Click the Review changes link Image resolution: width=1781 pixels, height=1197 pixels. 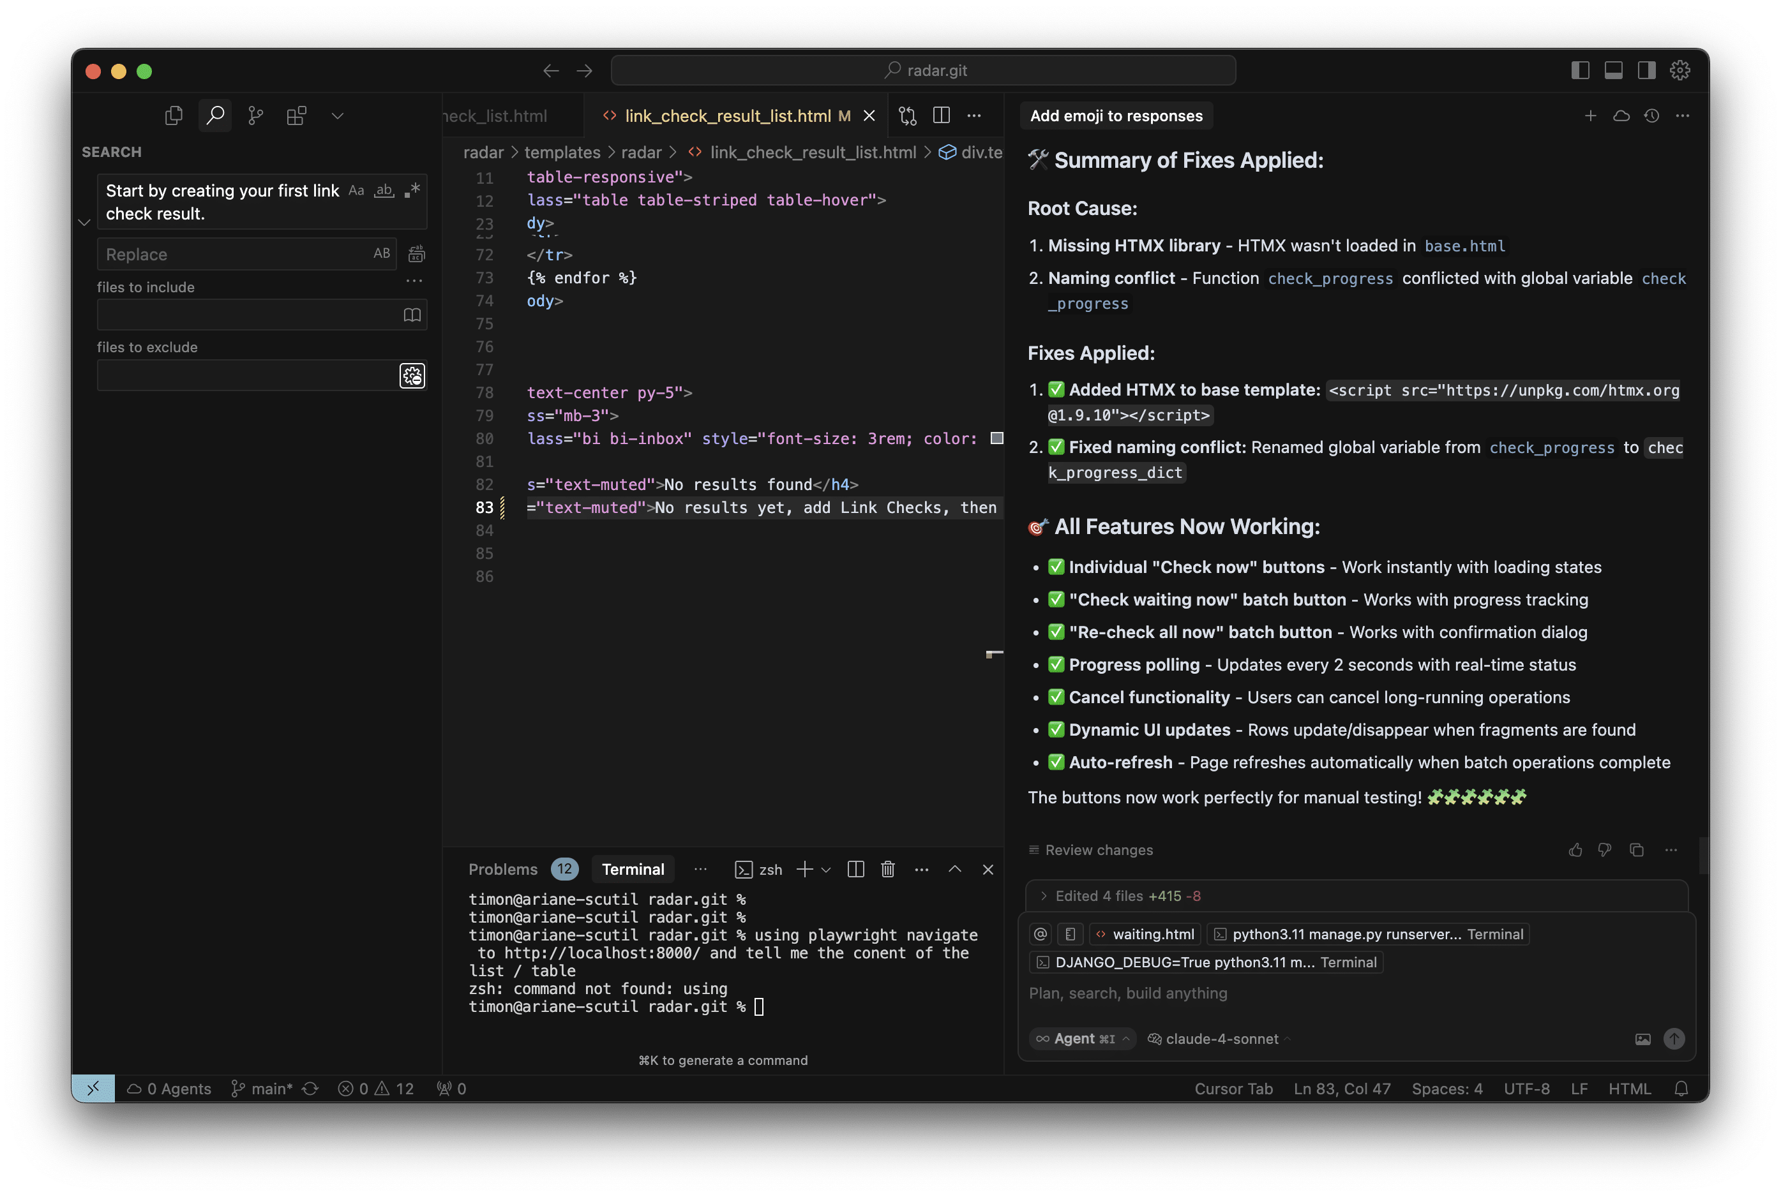[x=1098, y=850]
